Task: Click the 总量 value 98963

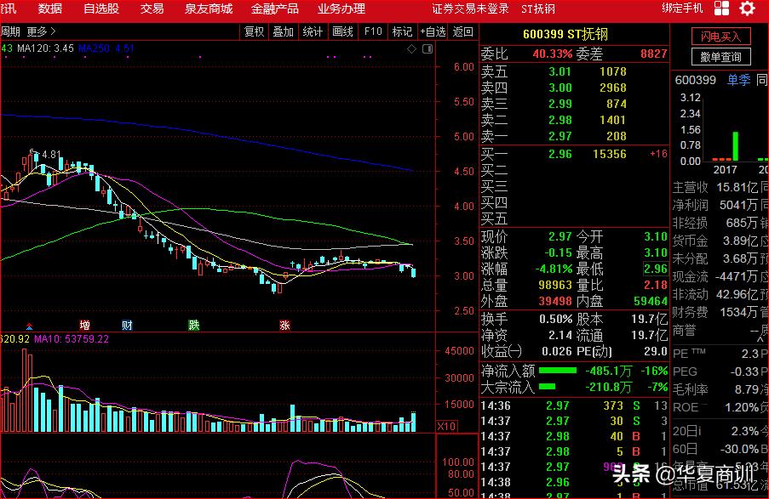Action: (x=555, y=285)
